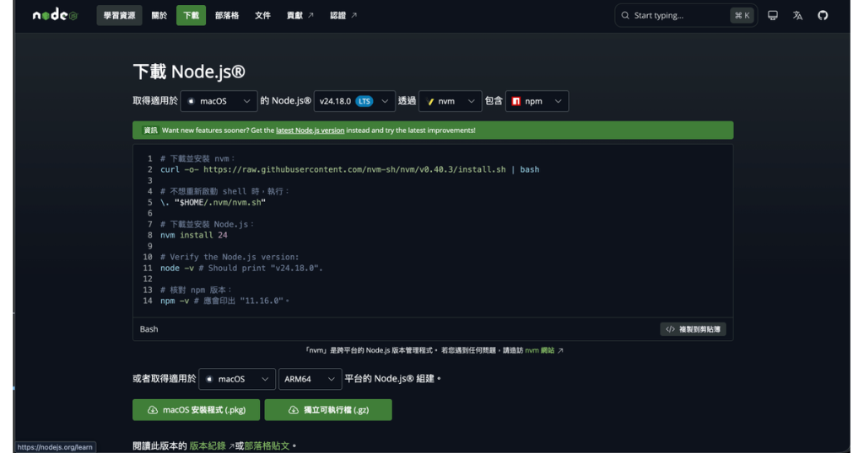Viewport: 864px width, 453px height.
Task: Open the 部落格貼文 link
Action: [x=267, y=446]
